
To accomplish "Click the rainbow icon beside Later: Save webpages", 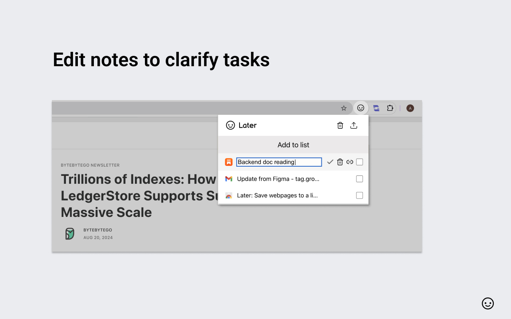I will pos(229,195).
